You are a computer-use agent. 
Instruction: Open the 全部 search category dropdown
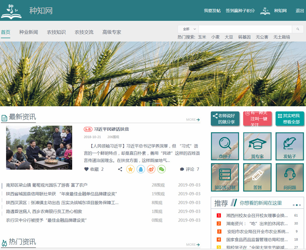click(188, 29)
